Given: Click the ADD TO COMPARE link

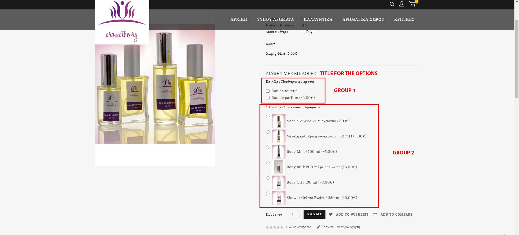Looking at the screenshot, I should tap(396, 215).
